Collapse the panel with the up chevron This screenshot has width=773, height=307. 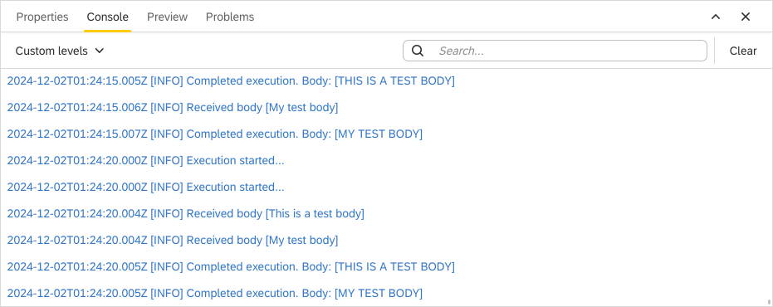[716, 17]
